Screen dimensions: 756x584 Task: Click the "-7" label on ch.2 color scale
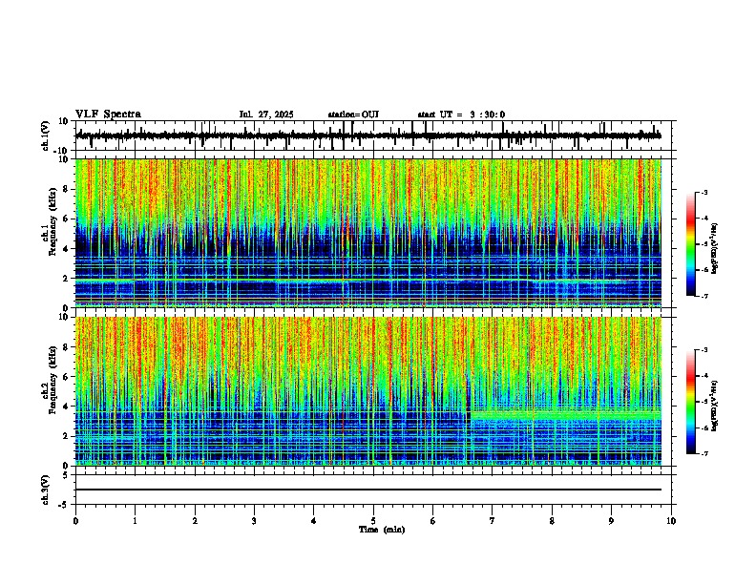tap(703, 454)
